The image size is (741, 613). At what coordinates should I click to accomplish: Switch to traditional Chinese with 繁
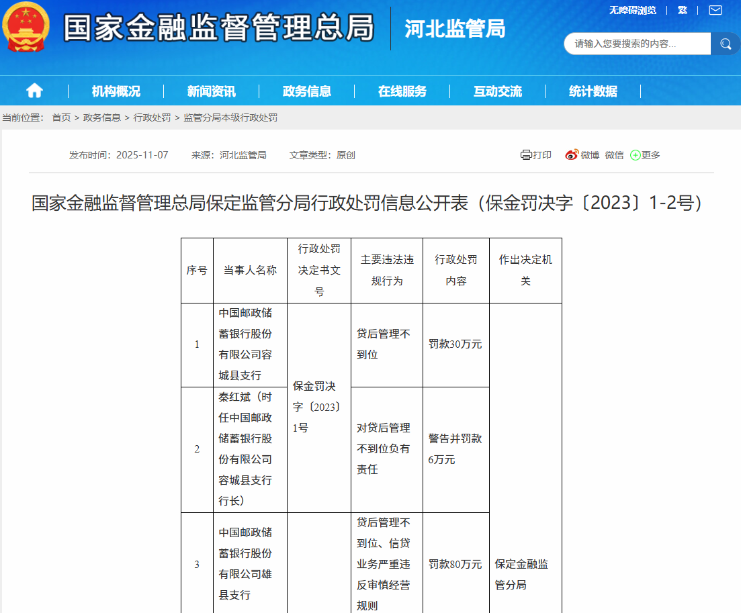click(683, 10)
